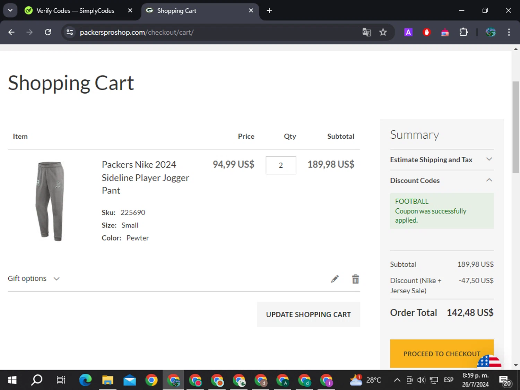Open the site information icon in address bar

pyautogui.click(x=70, y=32)
